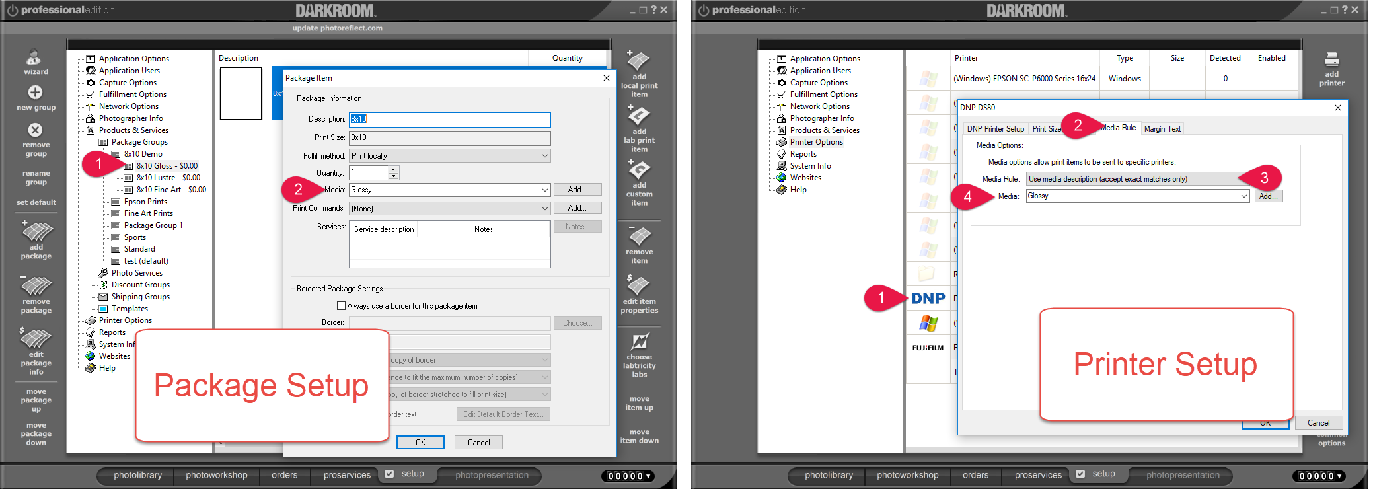Click the remove item icon
This screenshot has width=1373, height=489.
click(x=639, y=236)
